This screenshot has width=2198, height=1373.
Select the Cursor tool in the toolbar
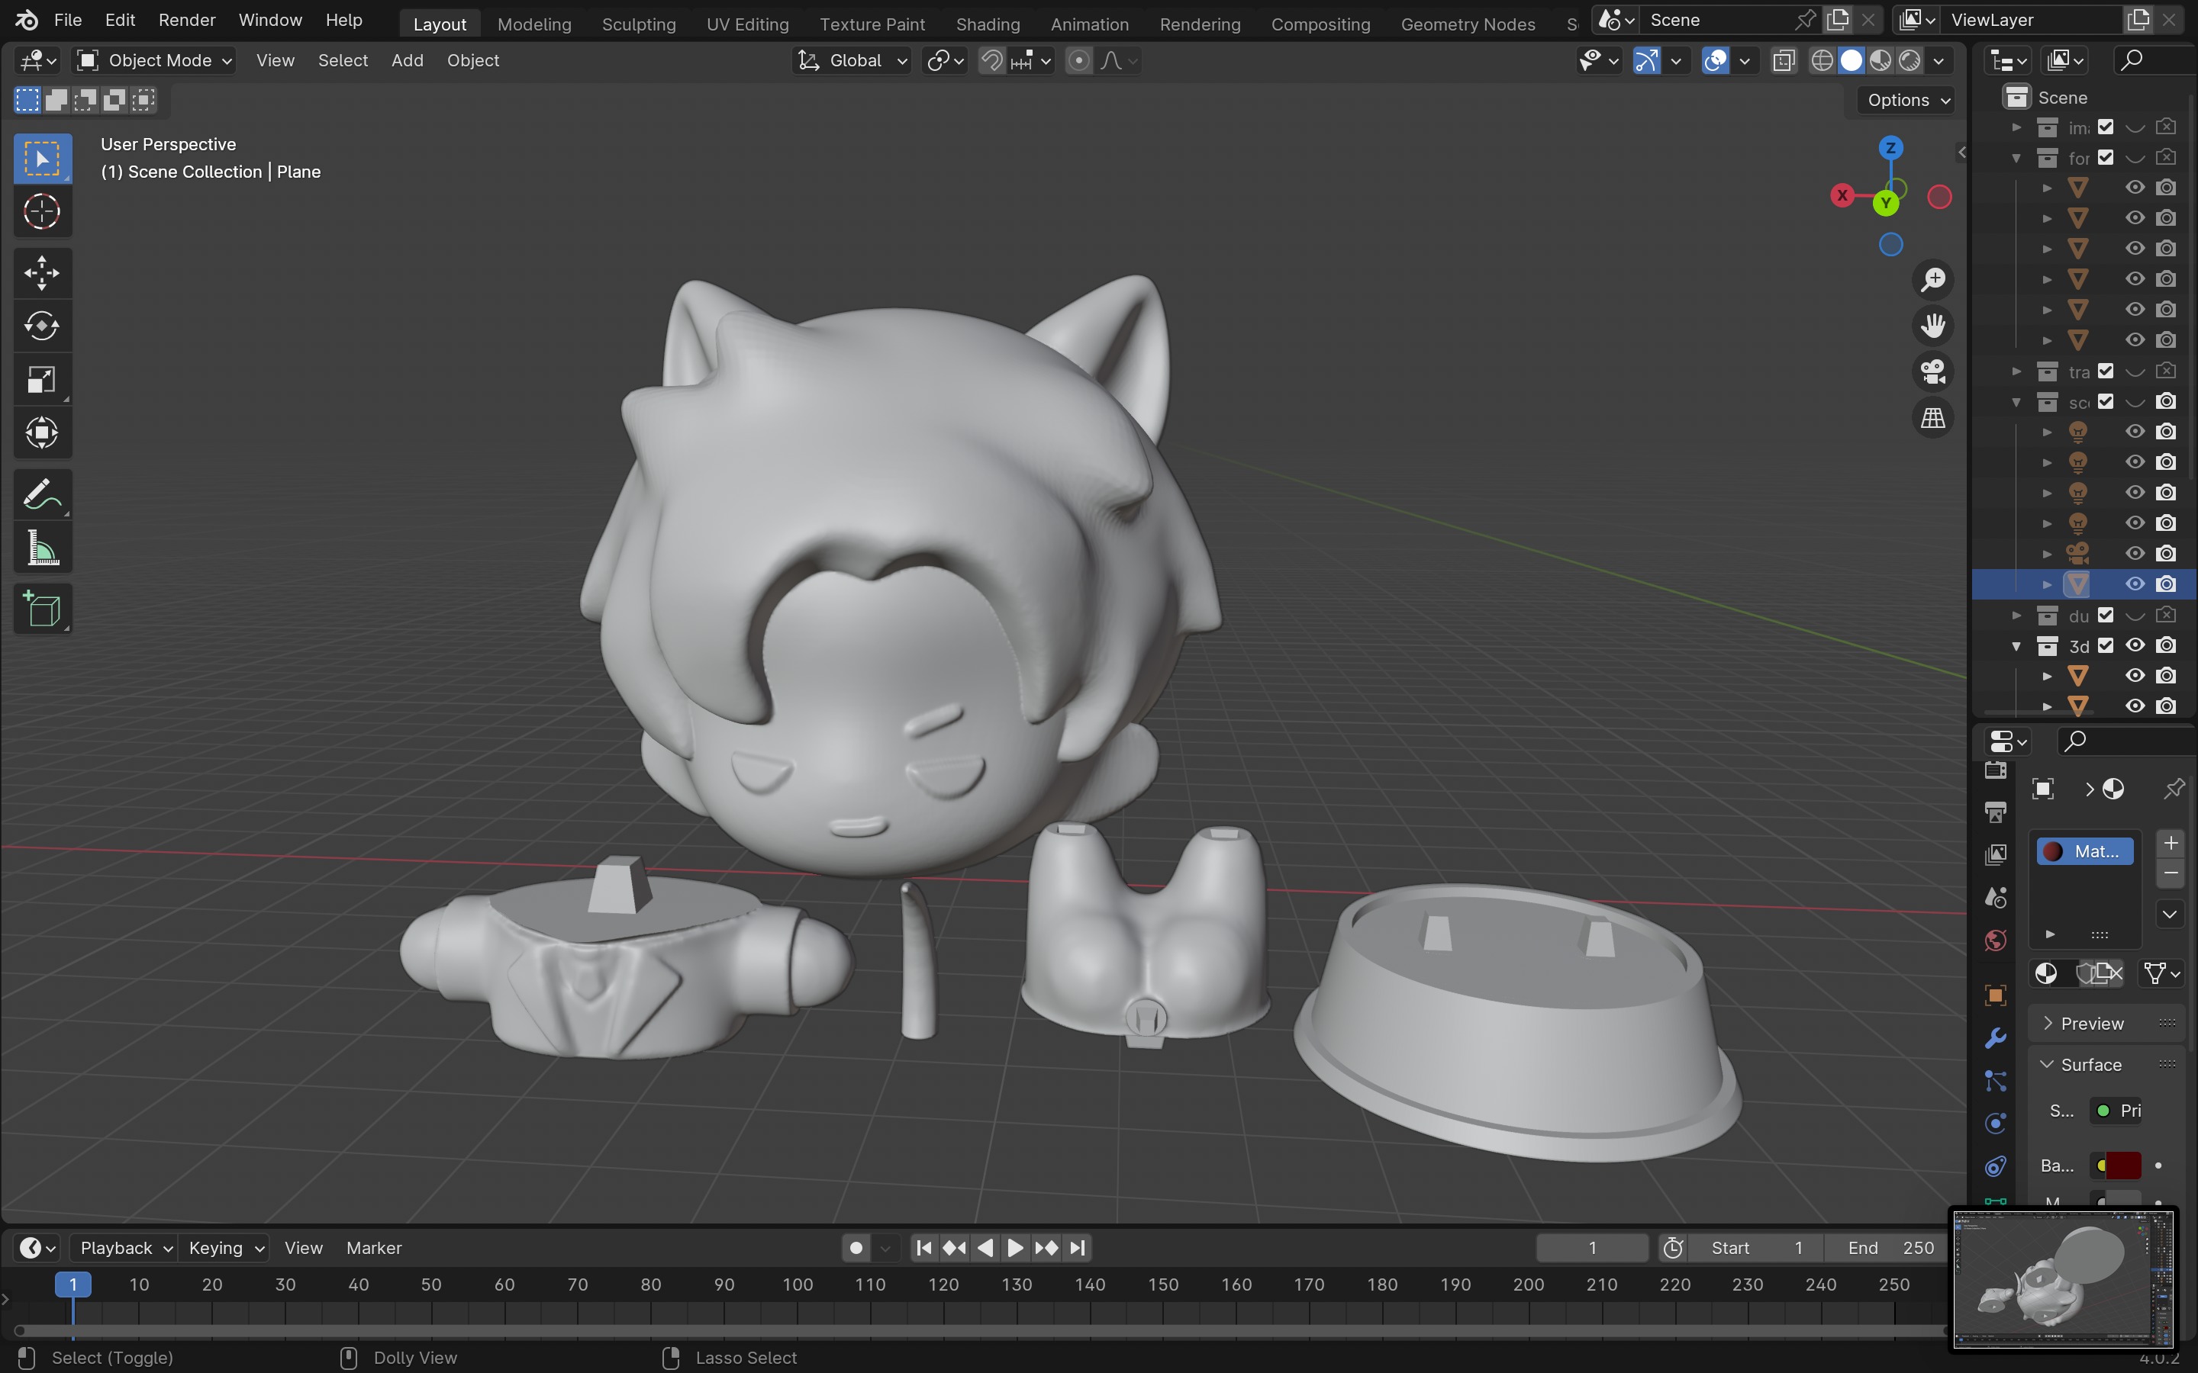coord(42,213)
